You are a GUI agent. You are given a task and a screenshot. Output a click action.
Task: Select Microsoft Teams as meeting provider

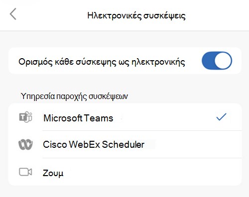coord(125,117)
